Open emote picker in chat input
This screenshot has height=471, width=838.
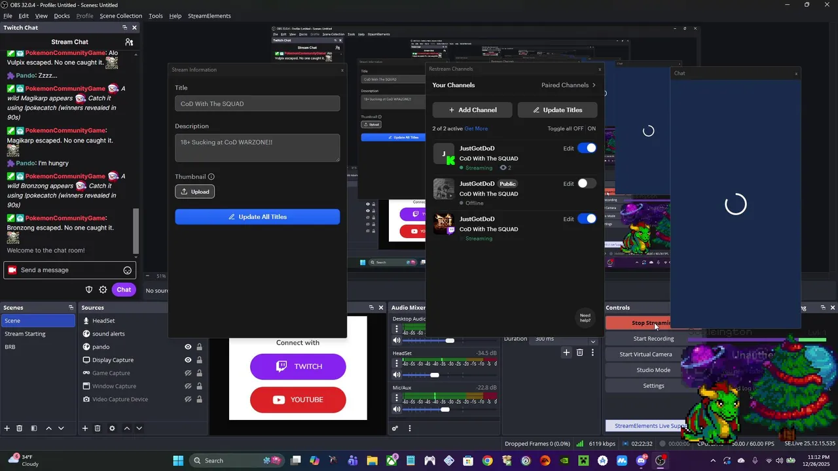point(128,270)
